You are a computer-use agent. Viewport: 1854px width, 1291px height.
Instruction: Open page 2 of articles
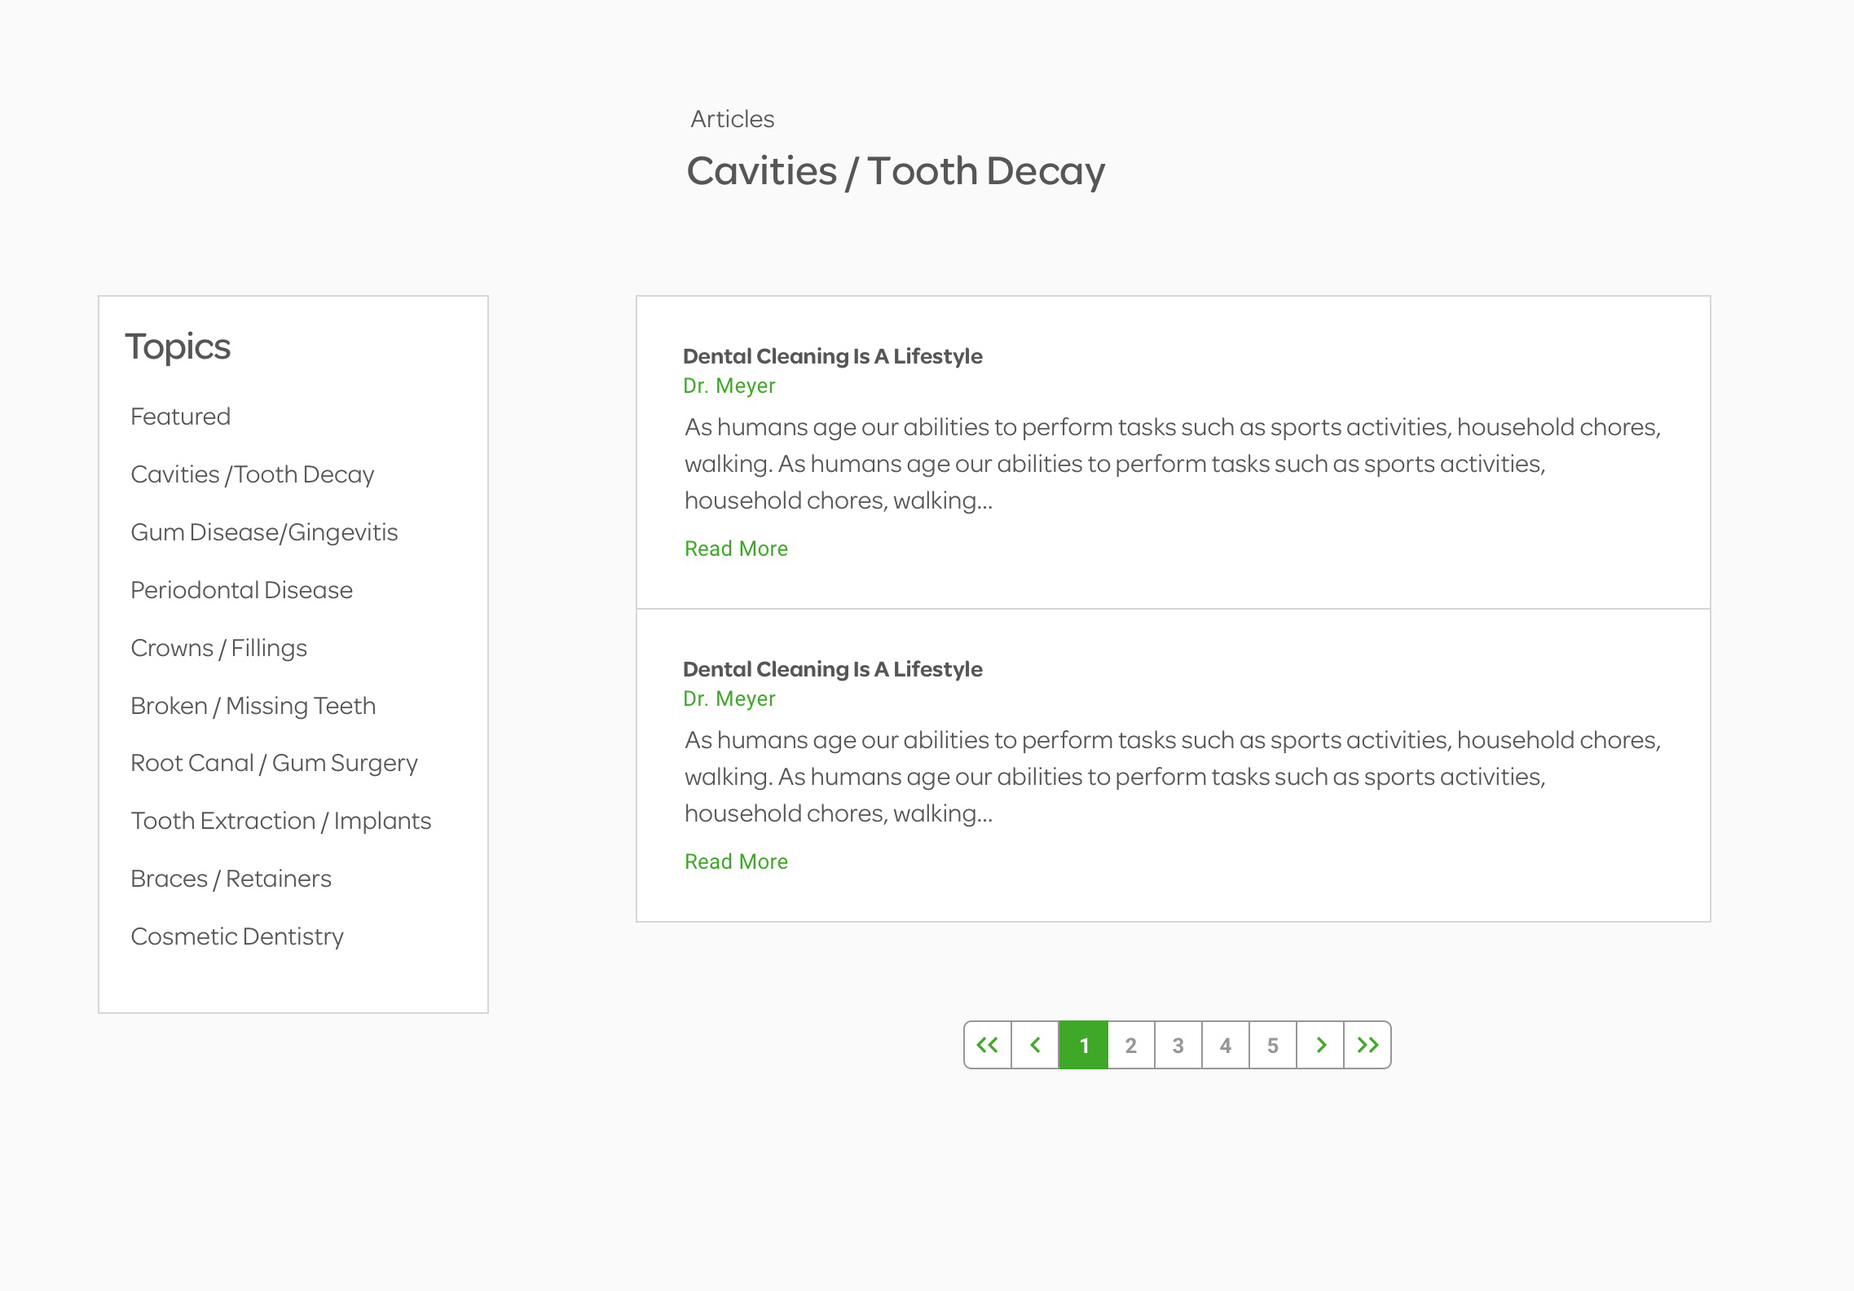(1130, 1045)
